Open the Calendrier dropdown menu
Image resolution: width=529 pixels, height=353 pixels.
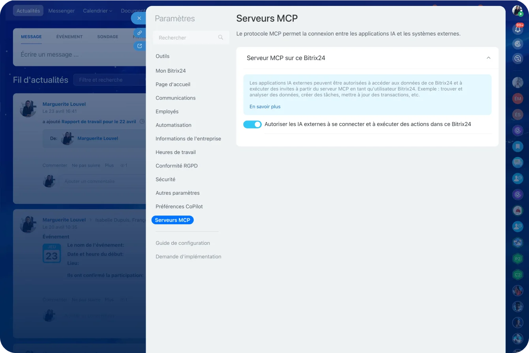click(98, 11)
